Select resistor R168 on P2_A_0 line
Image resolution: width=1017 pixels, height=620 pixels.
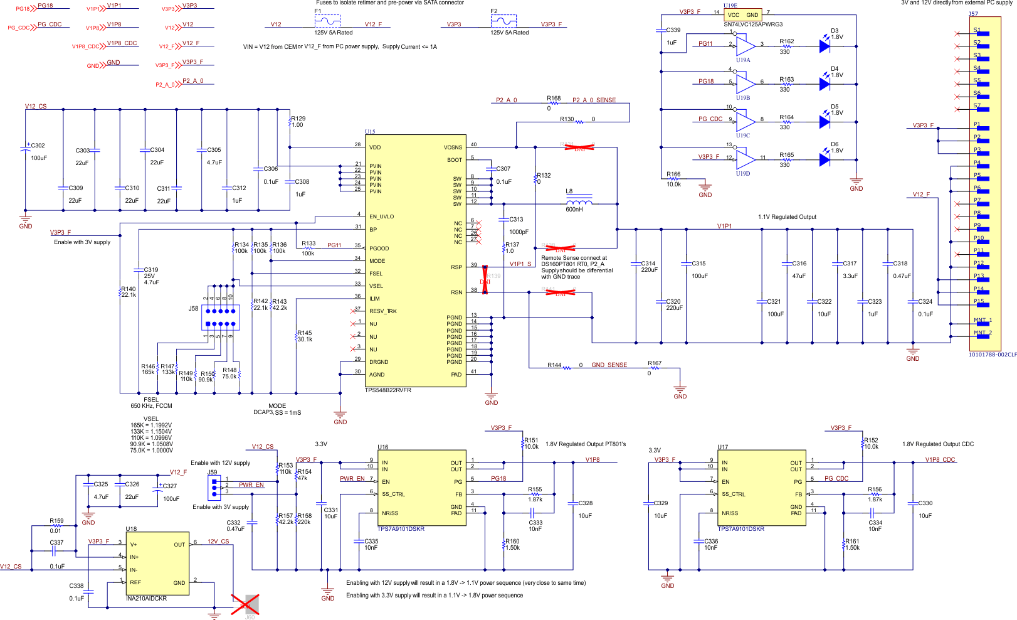(x=554, y=103)
